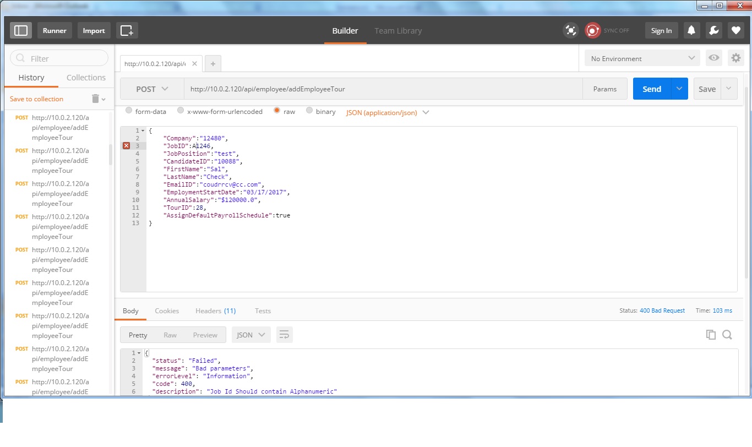The width and height of the screenshot is (752, 447).
Task: Click the request URL input field
Action: coord(383,89)
